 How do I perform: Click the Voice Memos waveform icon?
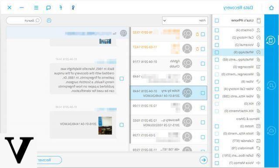(258, 163)
